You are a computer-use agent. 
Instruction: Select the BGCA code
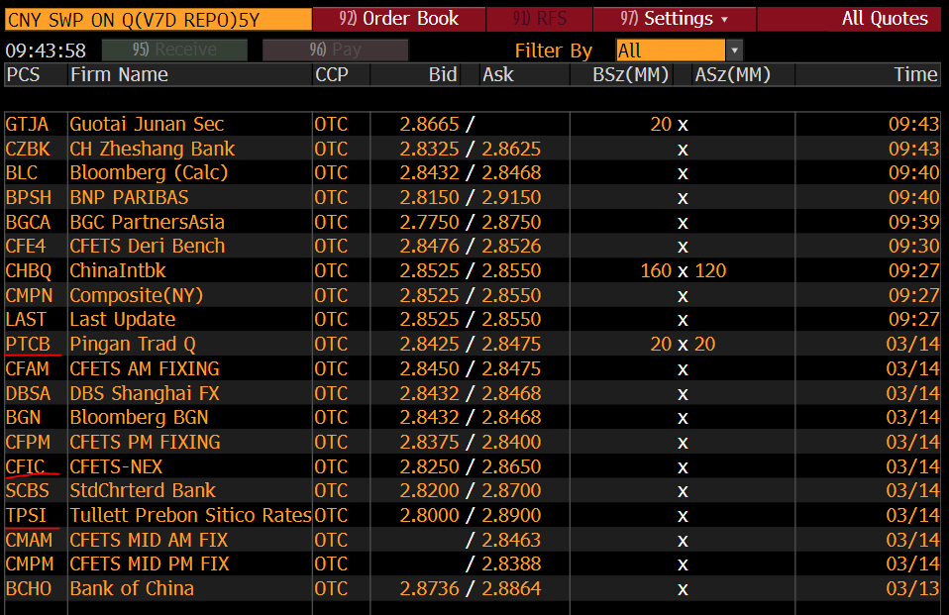[29, 222]
